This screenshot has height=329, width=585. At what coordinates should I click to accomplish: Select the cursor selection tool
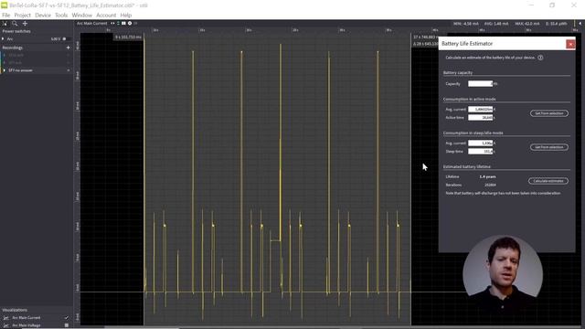pyautogui.click(x=5, y=24)
